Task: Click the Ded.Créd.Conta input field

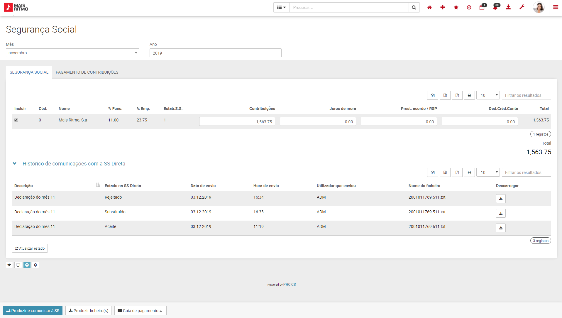Action: (480, 121)
